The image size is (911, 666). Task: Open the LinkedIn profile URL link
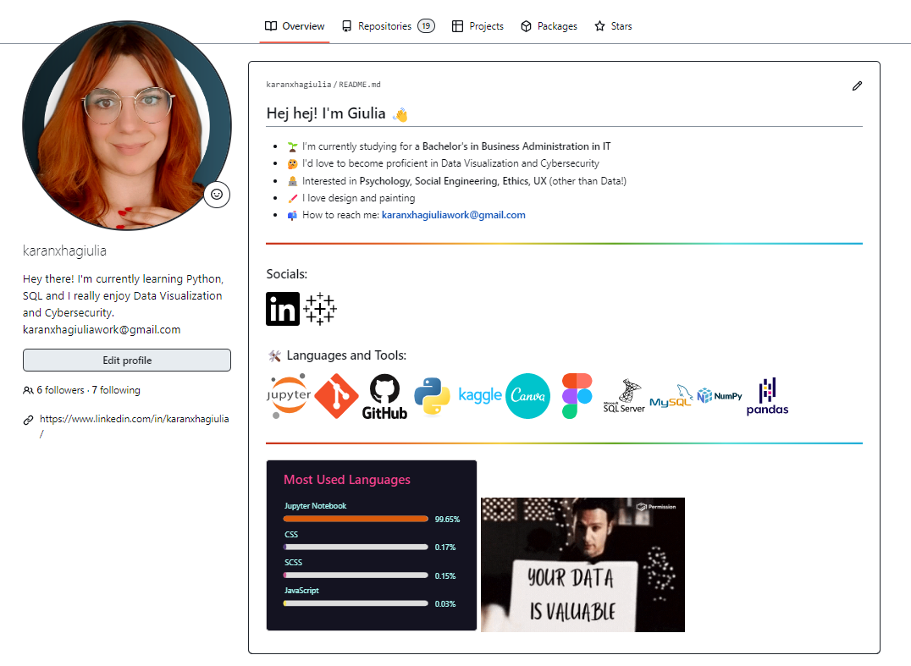tap(135, 426)
